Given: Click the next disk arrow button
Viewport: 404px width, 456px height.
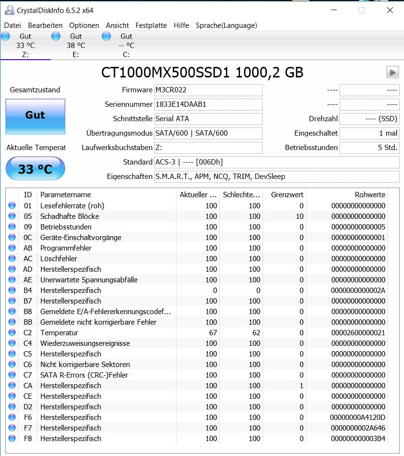Looking at the screenshot, I should coord(392,73).
